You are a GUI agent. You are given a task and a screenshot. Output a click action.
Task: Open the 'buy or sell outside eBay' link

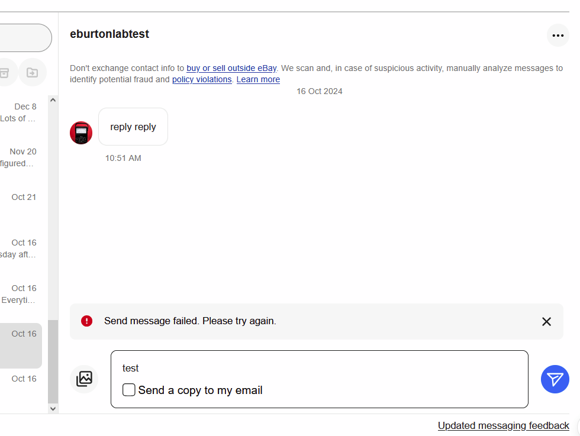coord(231,68)
